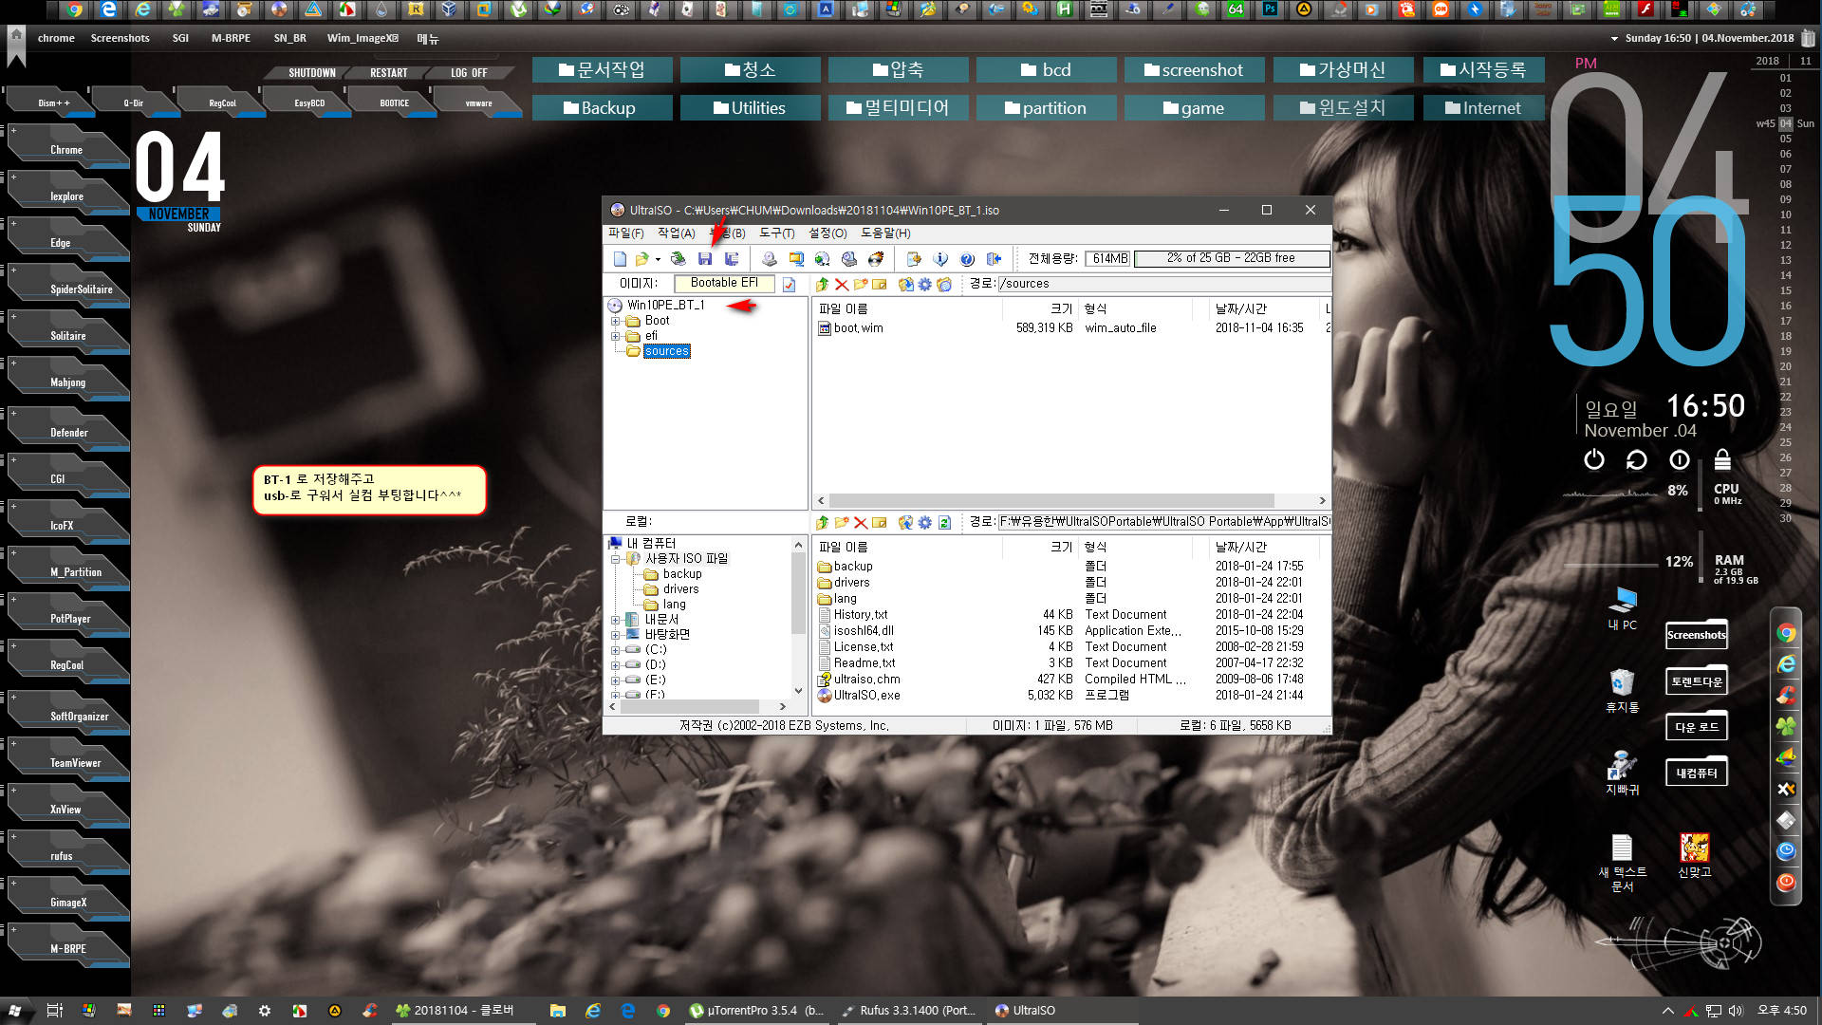1822x1025 pixels.
Task: Click the Add files icon in main toolbar
Action: coord(914,259)
